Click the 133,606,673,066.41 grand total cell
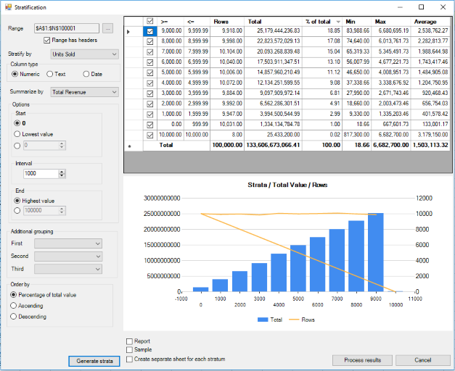 (273, 145)
